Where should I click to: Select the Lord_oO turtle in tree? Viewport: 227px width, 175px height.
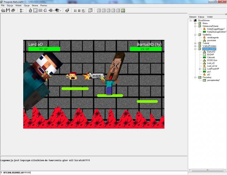[211, 63]
